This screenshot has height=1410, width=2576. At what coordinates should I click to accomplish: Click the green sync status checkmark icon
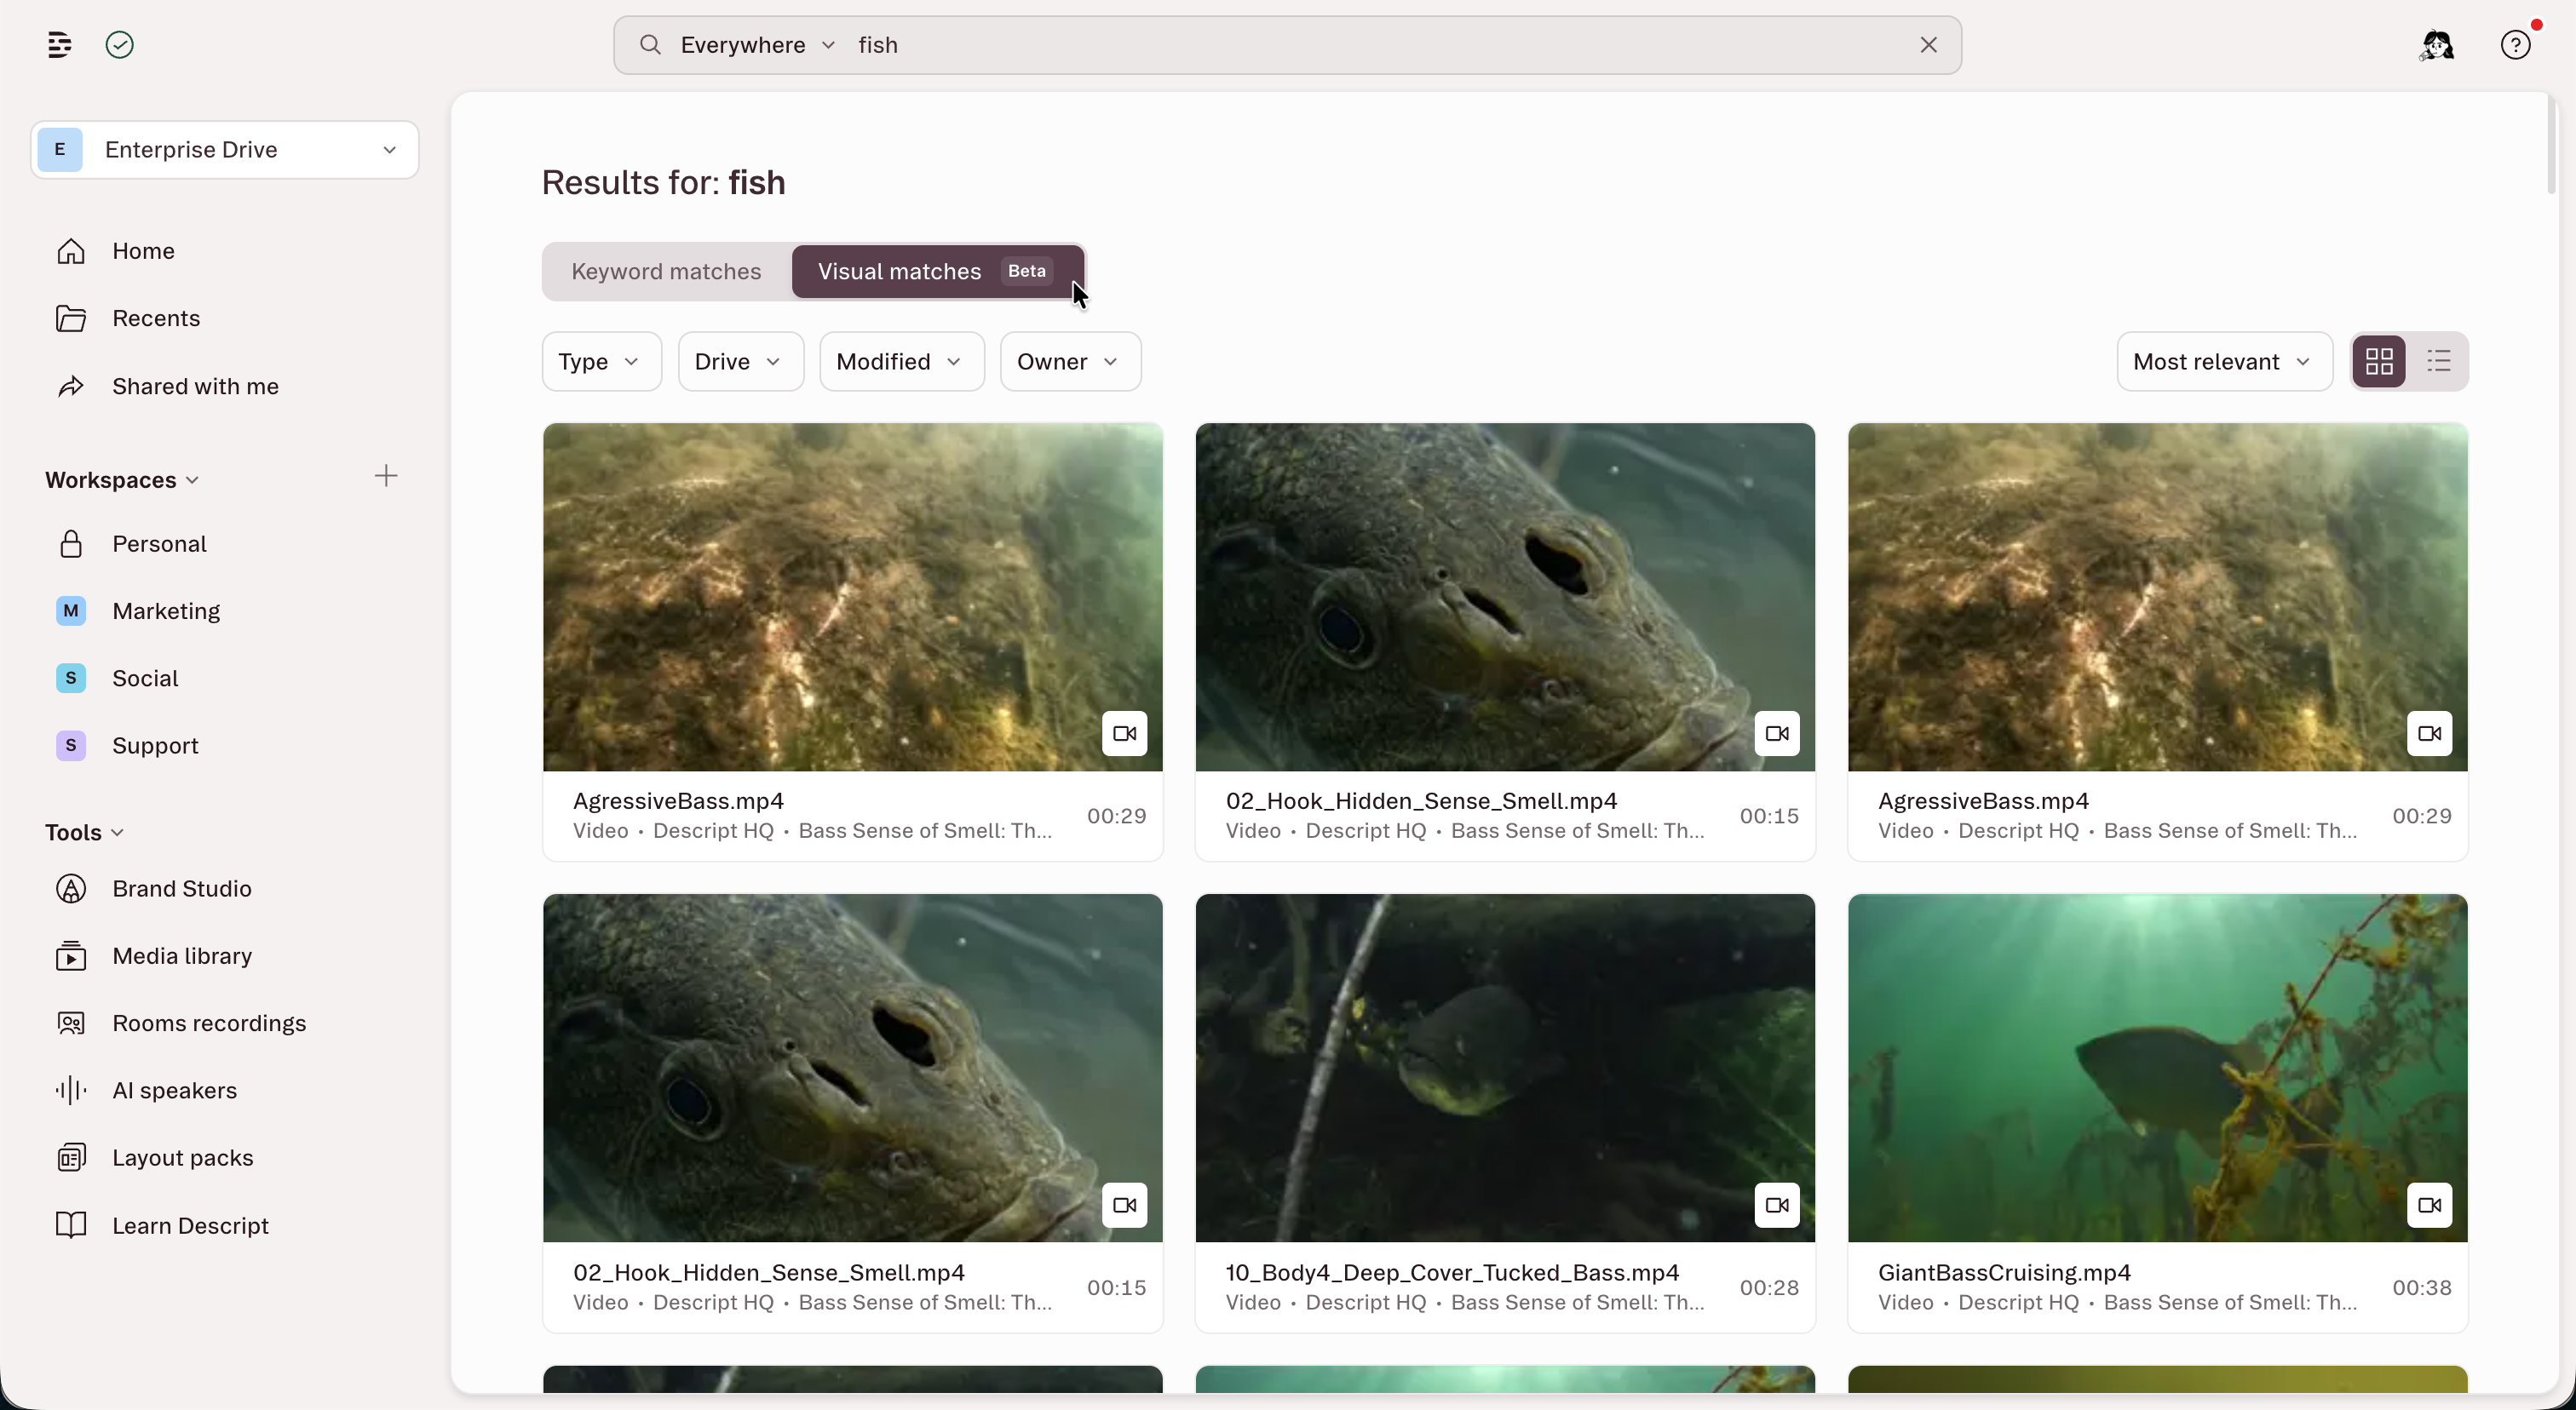click(x=119, y=45)
